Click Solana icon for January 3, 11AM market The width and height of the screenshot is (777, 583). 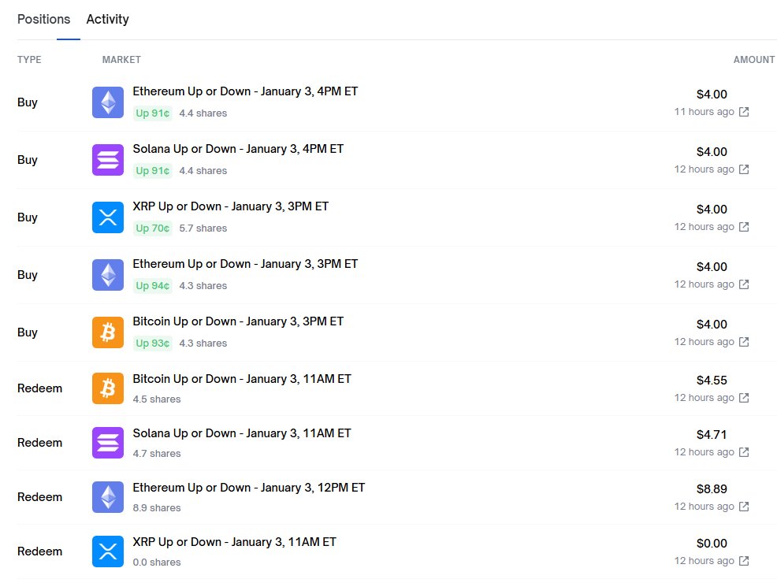click(108, 443)
